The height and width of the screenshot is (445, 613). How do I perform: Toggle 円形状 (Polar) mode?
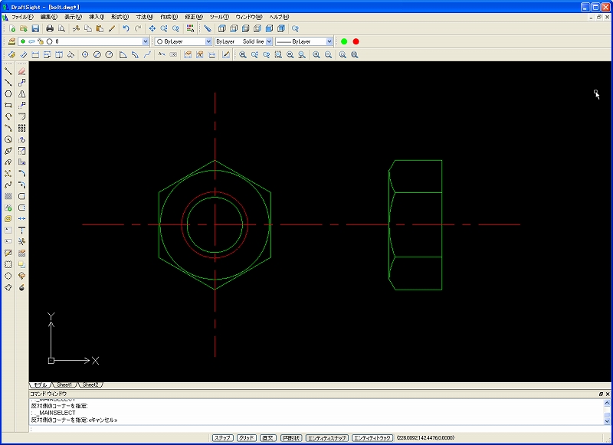291,438
